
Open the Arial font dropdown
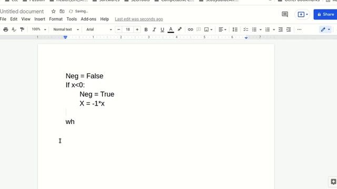click(x=99, y=29)
